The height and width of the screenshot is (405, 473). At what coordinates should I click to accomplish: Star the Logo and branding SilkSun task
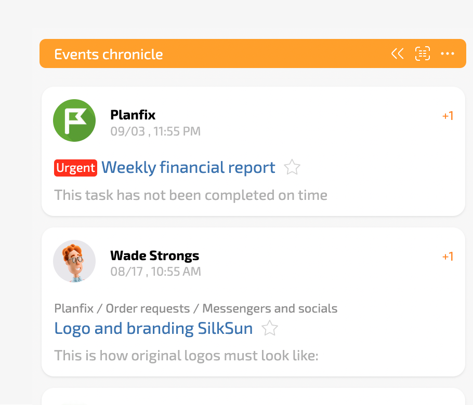269,328
